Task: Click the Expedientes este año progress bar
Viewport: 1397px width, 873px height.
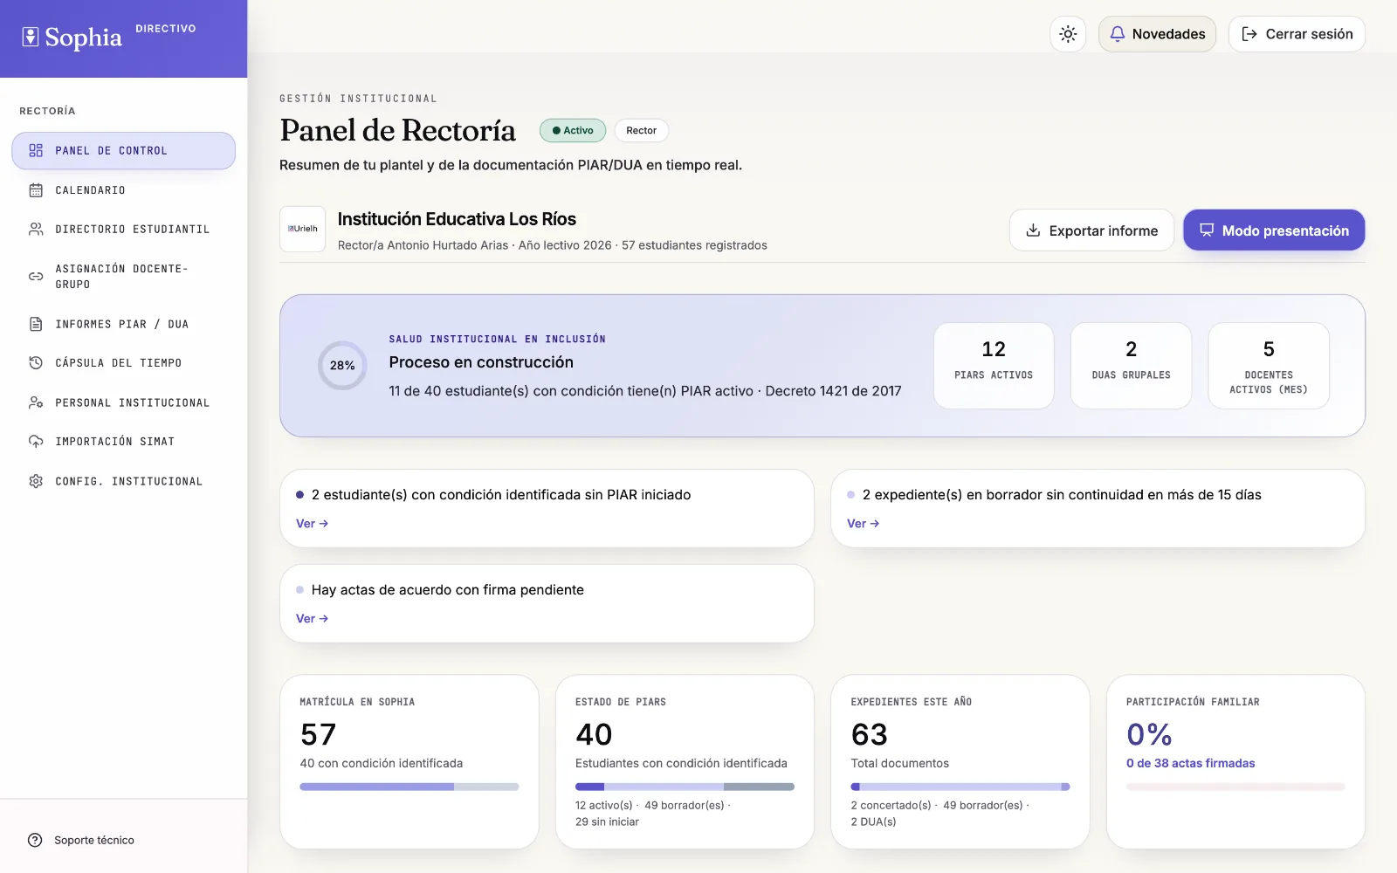Action: (960, 787)
